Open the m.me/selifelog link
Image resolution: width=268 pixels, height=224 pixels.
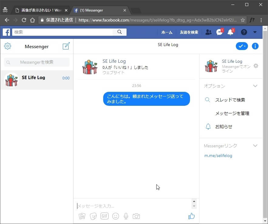pos(218,156)
